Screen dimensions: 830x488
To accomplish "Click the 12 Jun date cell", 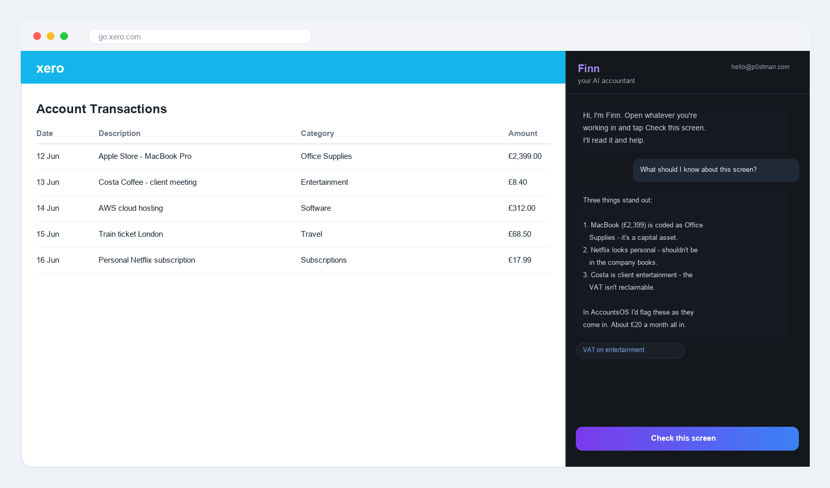I will coord(48,156).
